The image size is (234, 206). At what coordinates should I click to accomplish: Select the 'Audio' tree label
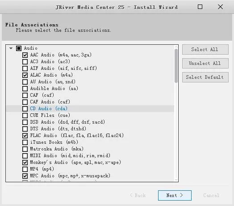(31, 48)
